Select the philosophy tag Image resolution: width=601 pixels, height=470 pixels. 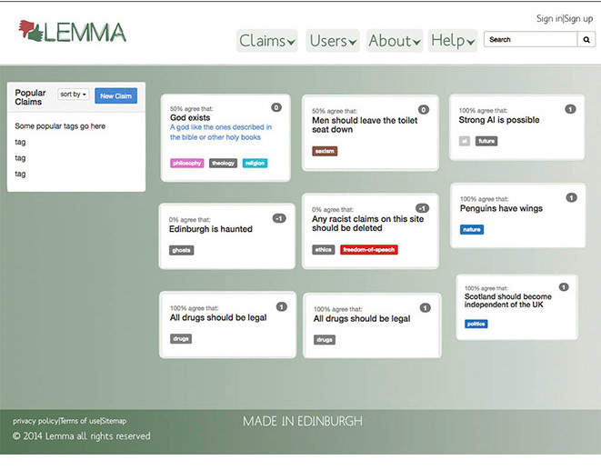(x=187, y=164)
